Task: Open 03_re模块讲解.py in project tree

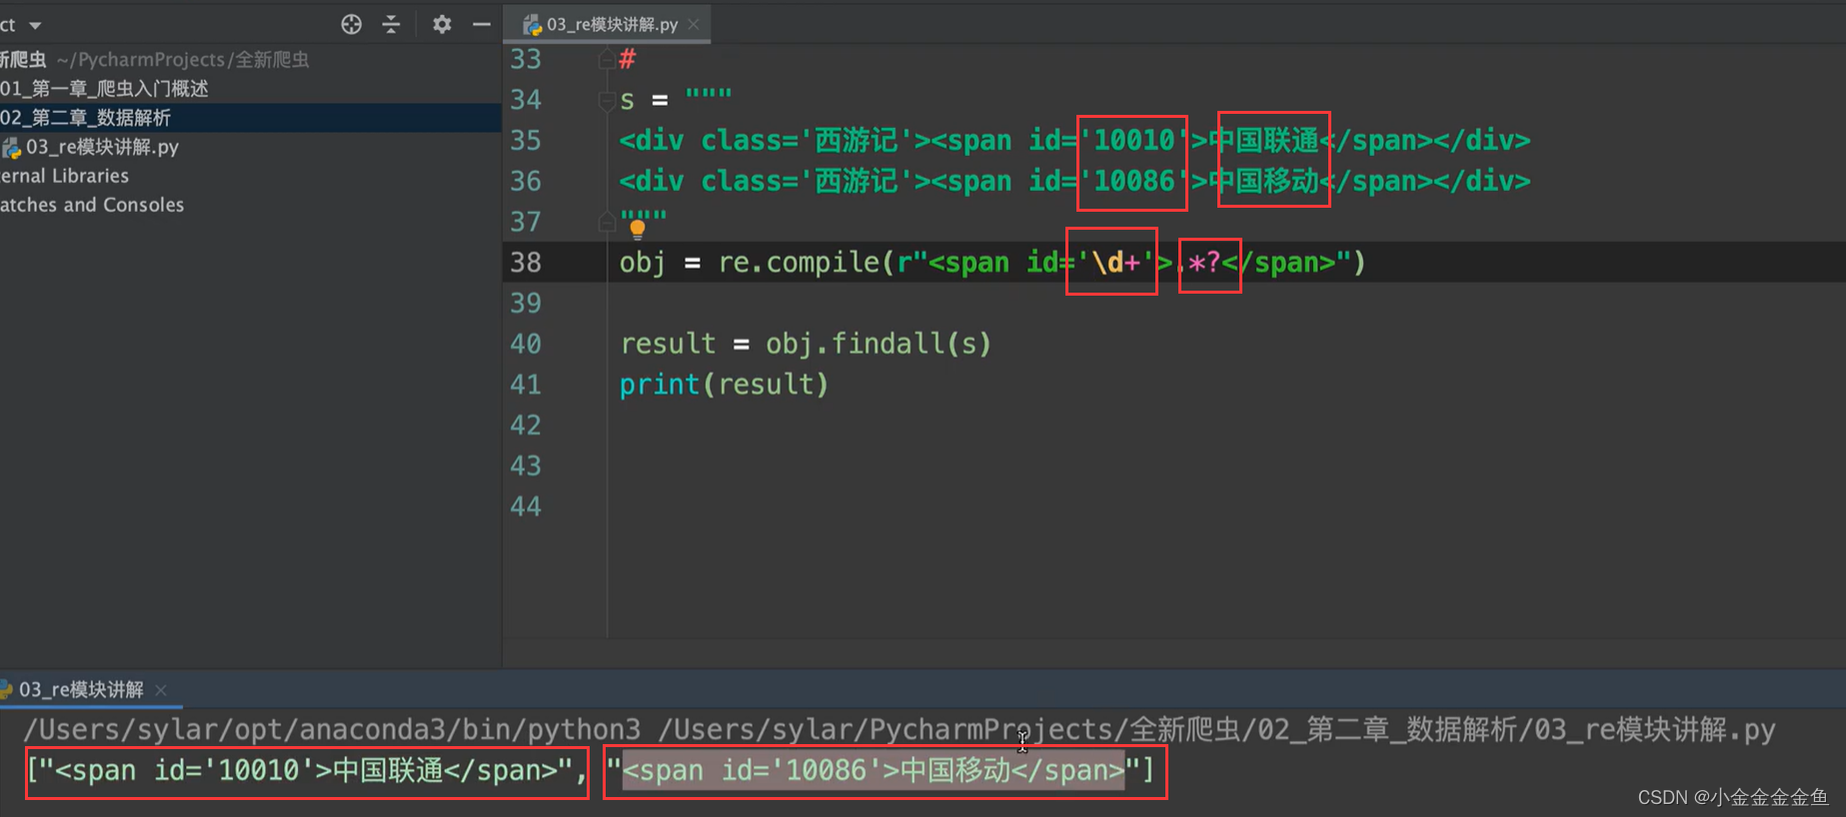Action: [102, 147]
